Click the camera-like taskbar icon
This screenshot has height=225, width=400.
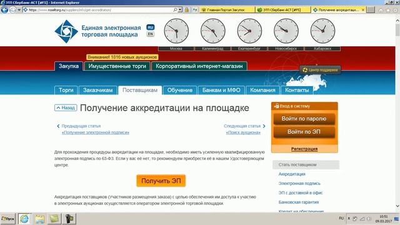69,219
